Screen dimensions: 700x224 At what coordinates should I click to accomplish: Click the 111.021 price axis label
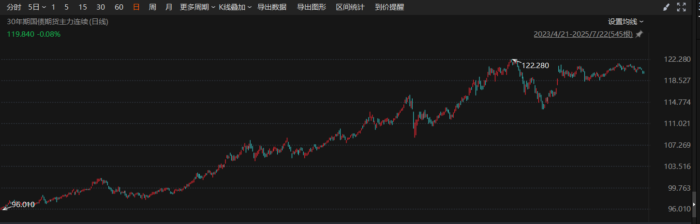click(x=677, y=124)
